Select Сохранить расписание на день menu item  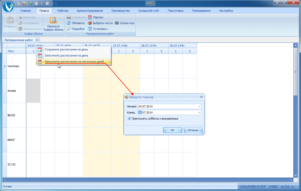74,49
